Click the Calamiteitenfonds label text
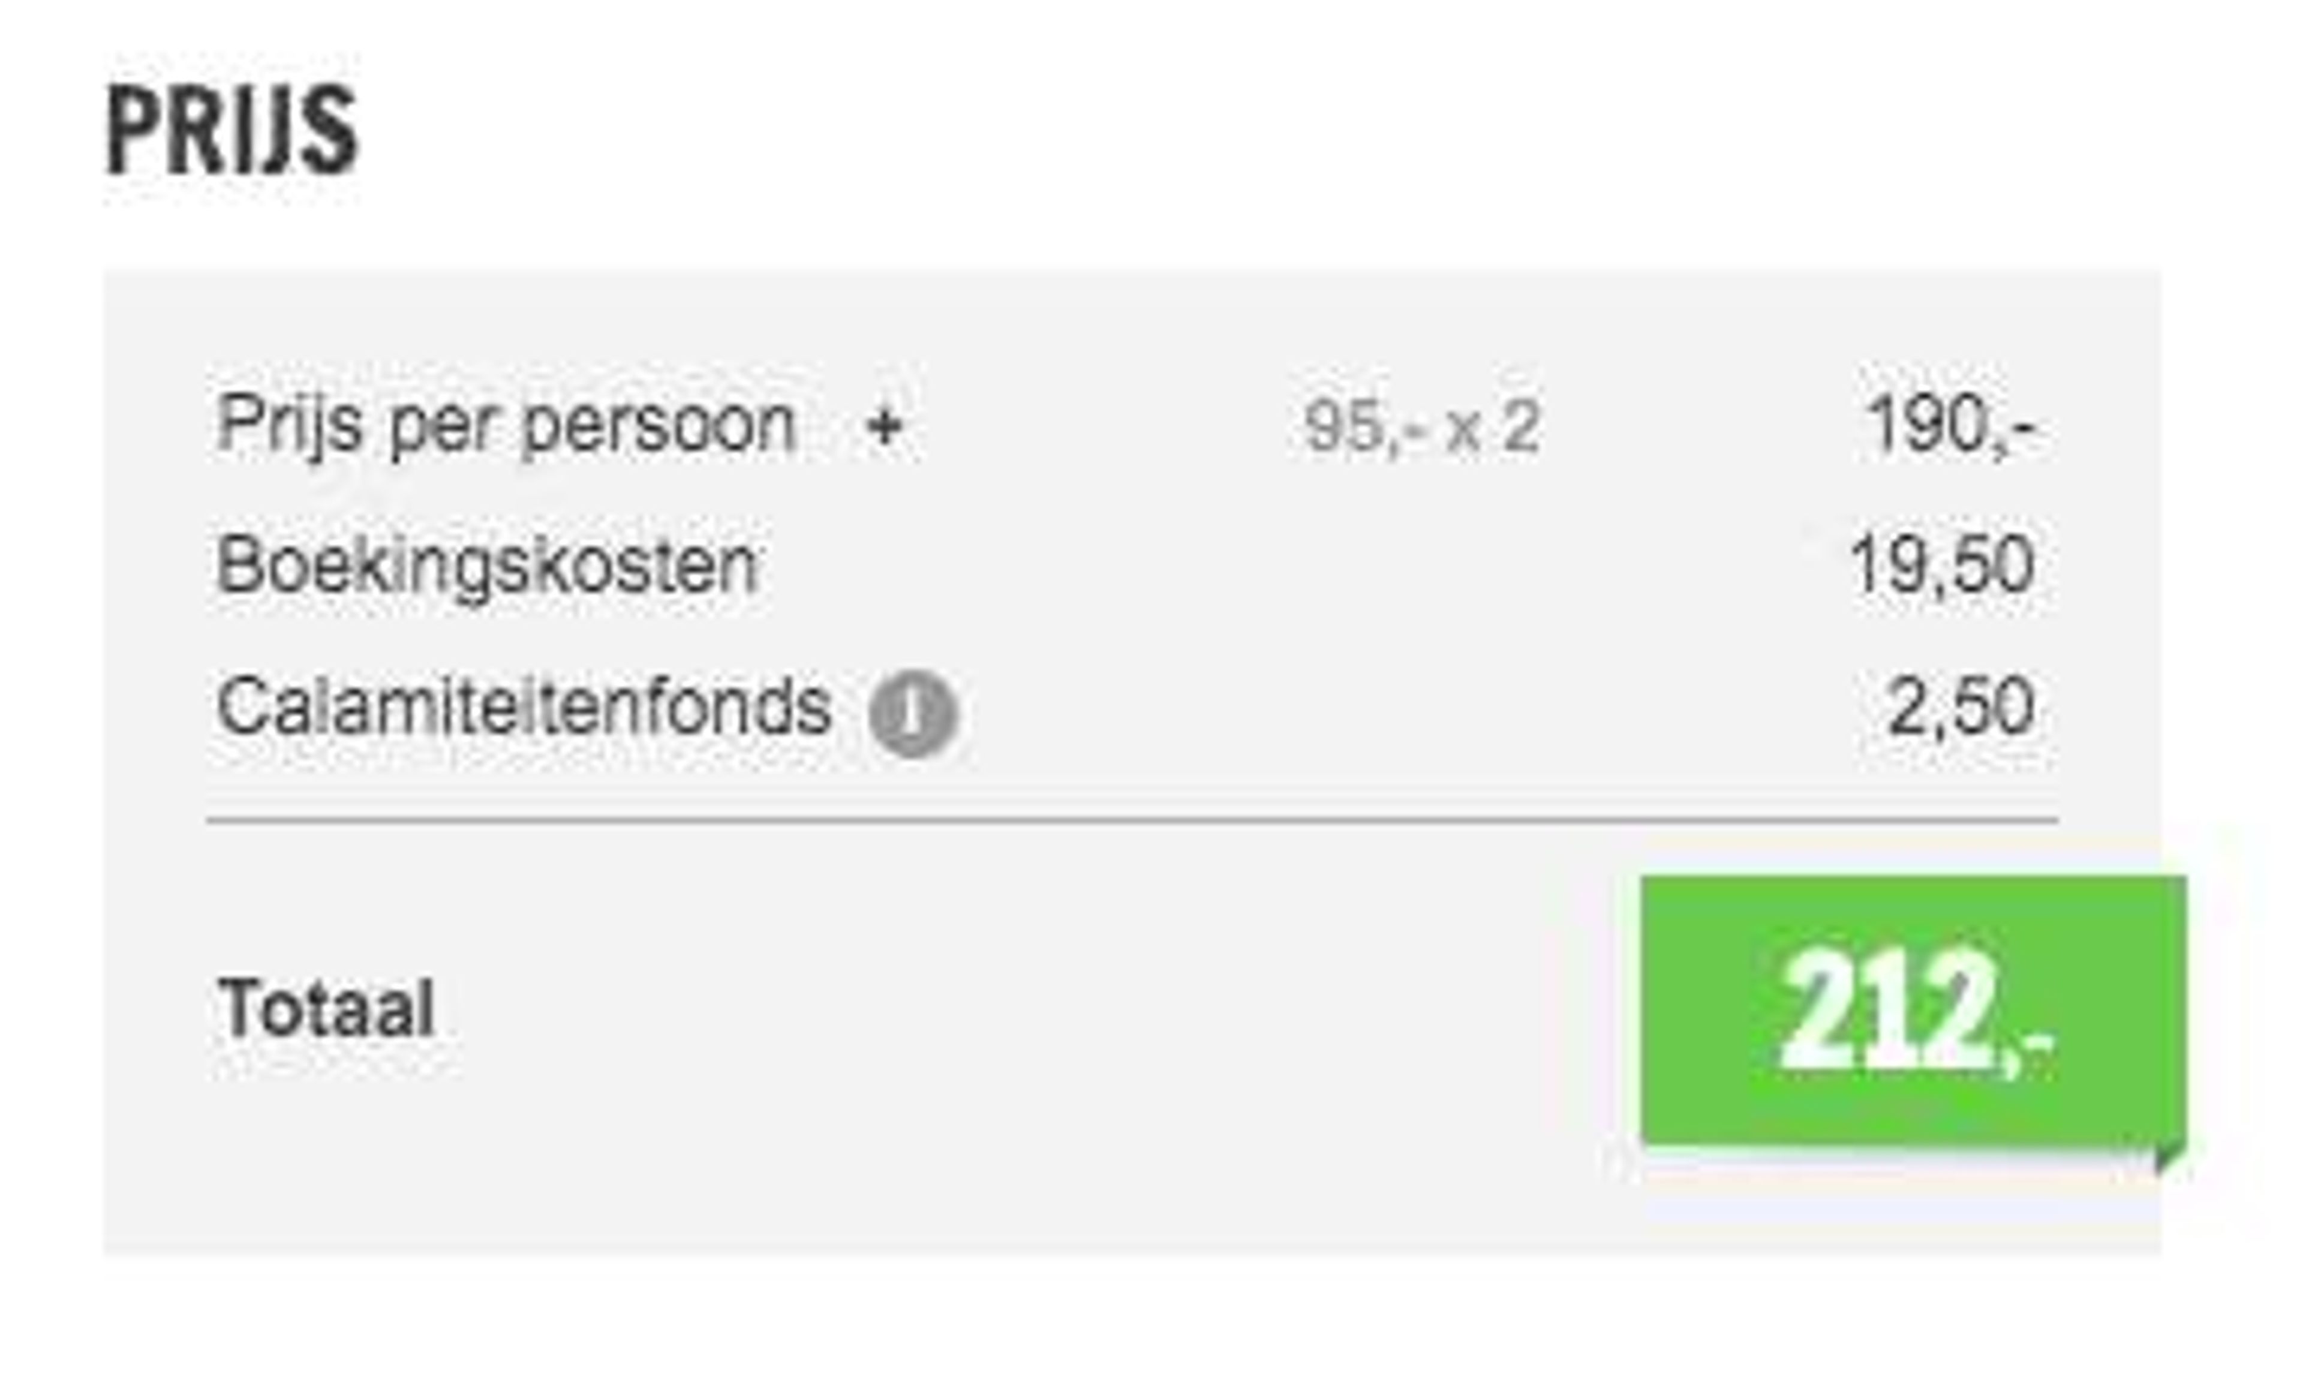Image resolution: width=2303 pixels, height=1383 pixels. coord(524,706)
